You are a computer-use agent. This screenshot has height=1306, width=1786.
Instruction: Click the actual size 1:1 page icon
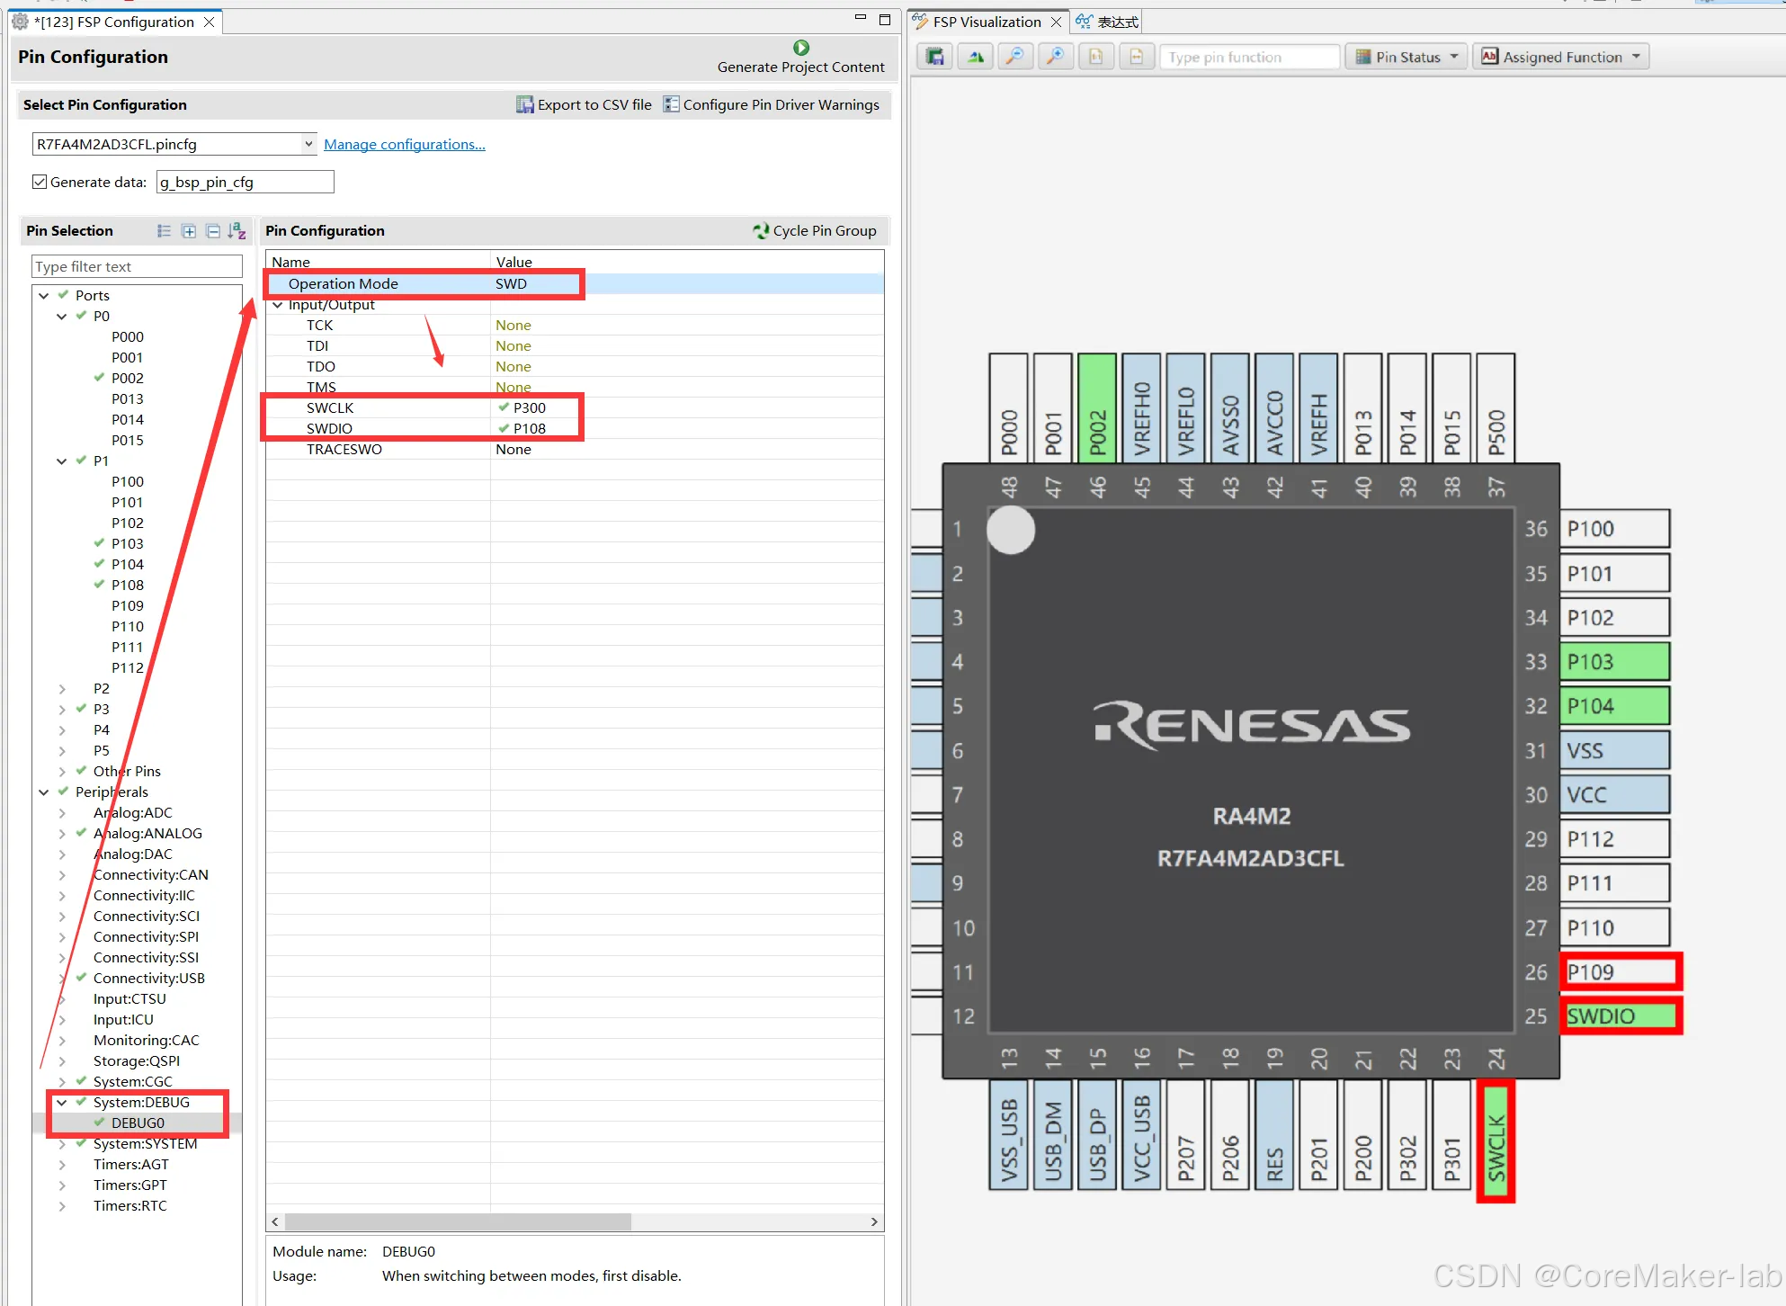coord(1096,57)
